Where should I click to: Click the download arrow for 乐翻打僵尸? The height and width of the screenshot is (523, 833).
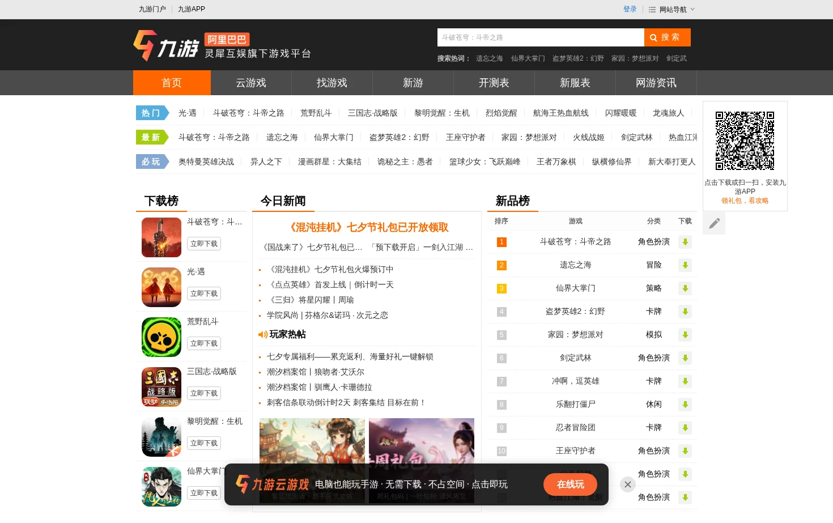[x=685, y=405]
